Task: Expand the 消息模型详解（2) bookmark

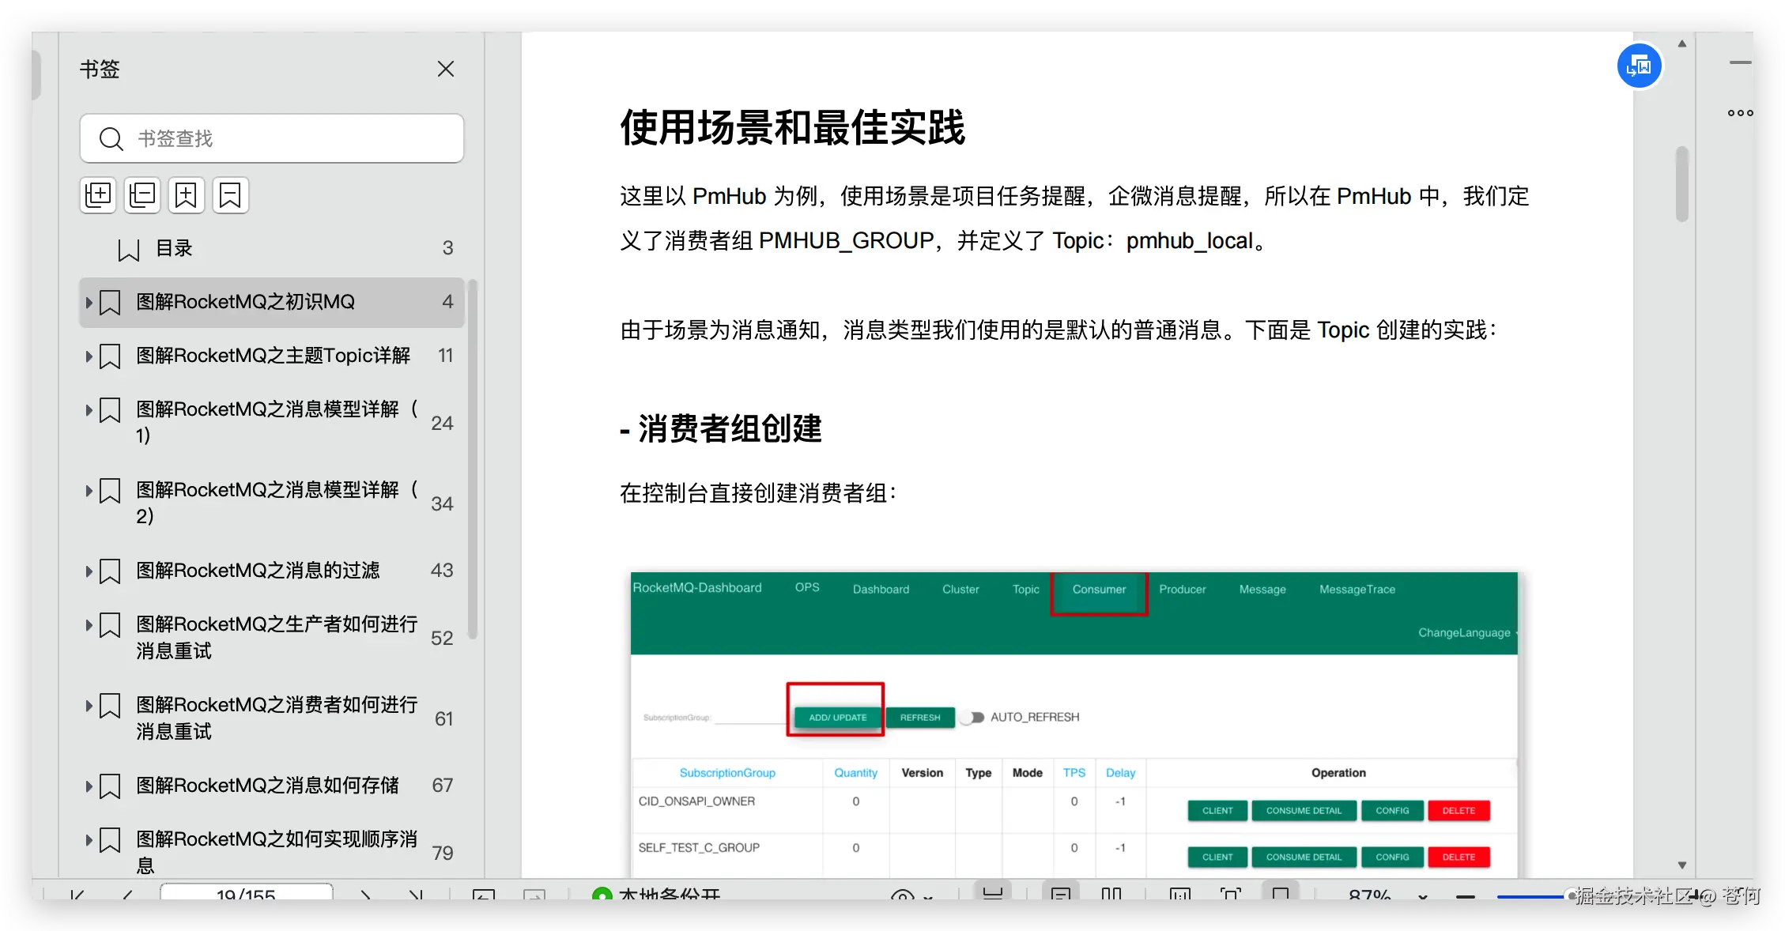Action: pyautogui.click(x=89, y=491)
